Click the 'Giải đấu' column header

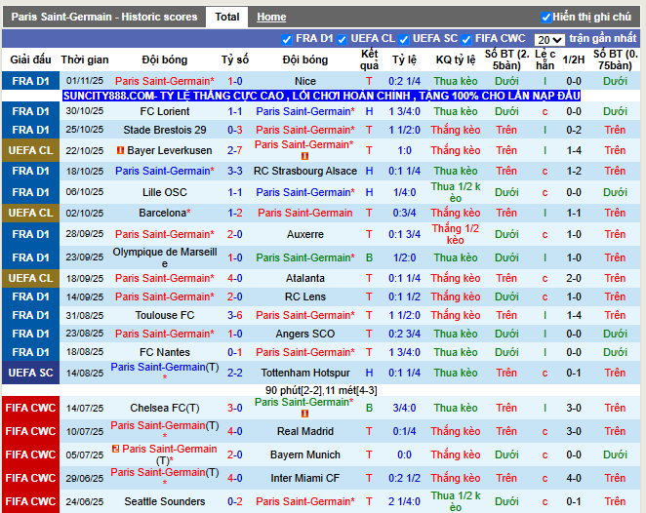coord(31,59)
